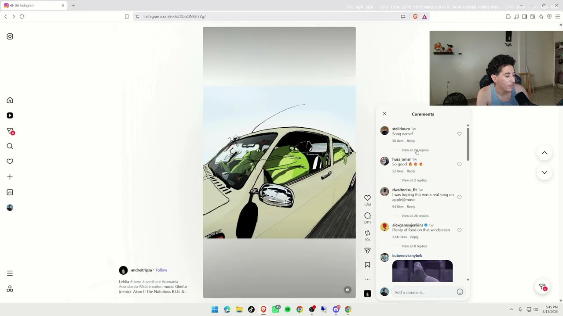The height and width of the screenshot is (316, 563).
Task: Open kubenovkanybek's pigeon GIF
Action: [422, 271]
